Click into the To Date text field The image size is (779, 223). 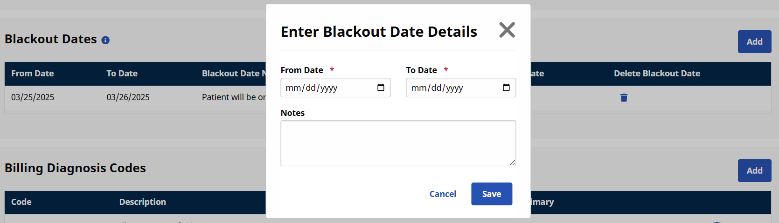[x=452, y=88]
